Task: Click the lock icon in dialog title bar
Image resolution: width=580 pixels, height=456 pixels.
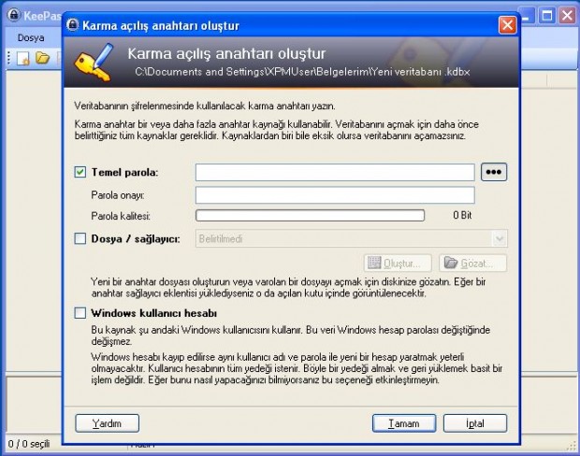Action: (x=73, y=25)
